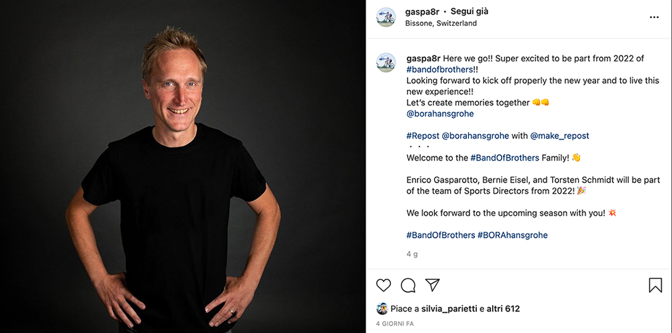This screenshot has width=672, height=333.
Task: Click the 4 GIORNI FA timestamp
Action: [395, 324]
